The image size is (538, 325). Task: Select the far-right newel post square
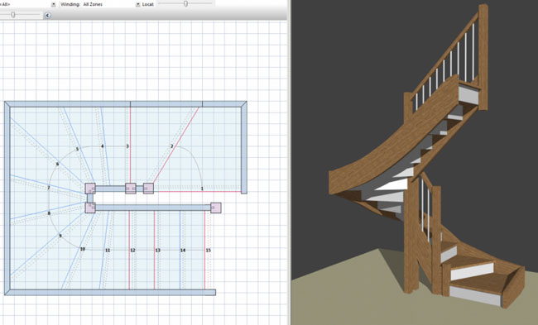tap(216, 208)
